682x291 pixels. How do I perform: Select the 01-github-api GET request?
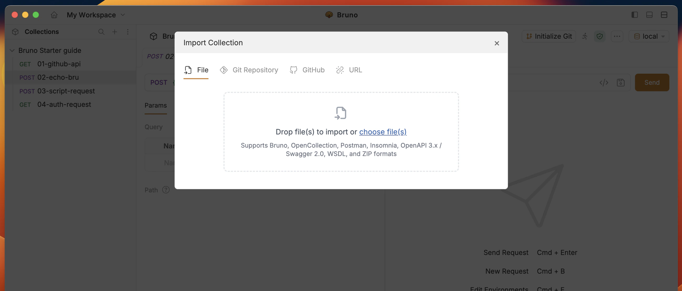tap(59, 64)
